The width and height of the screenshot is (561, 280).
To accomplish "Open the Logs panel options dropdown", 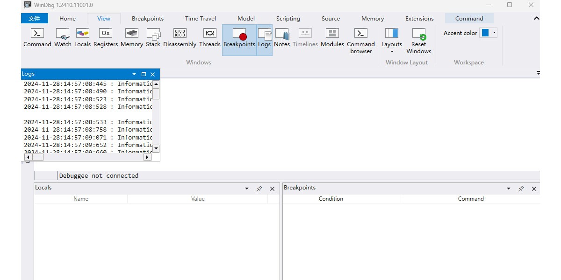I will click(134, 74).
